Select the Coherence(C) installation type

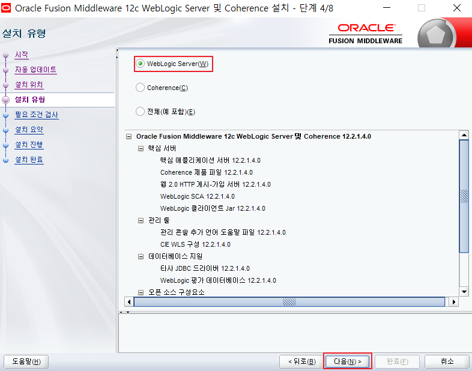click(141, 88)
